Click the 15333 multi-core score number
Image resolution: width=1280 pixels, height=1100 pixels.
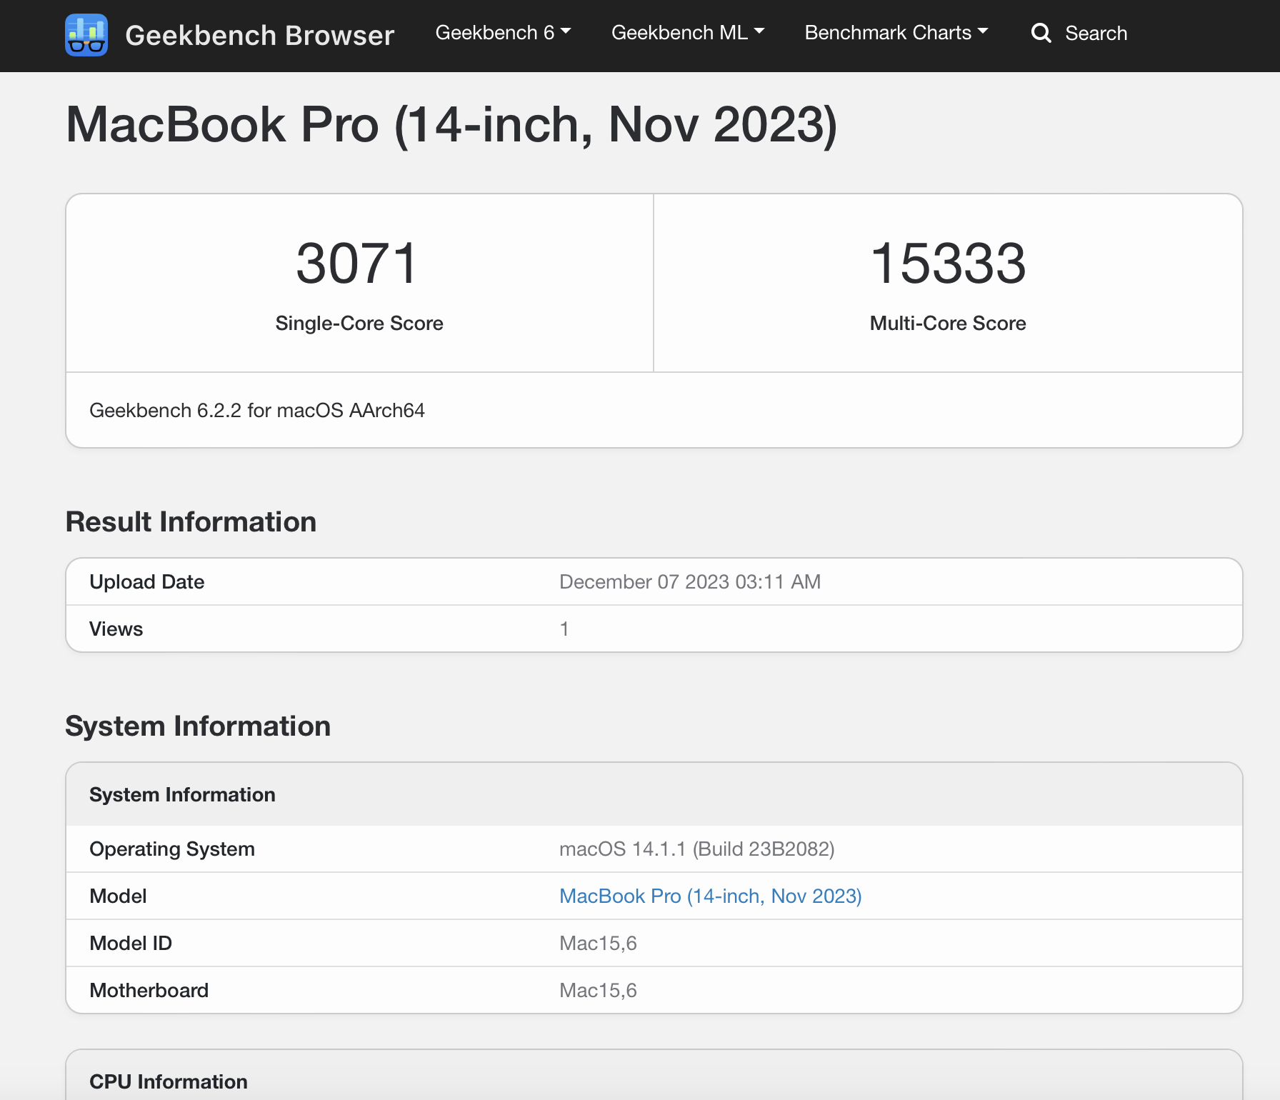point(948,264)
